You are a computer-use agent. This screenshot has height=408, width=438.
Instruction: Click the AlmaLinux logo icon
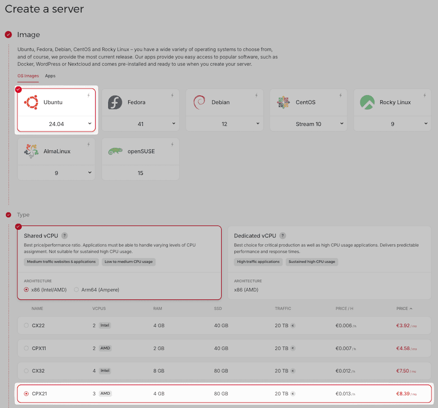(x=32, y=151)
